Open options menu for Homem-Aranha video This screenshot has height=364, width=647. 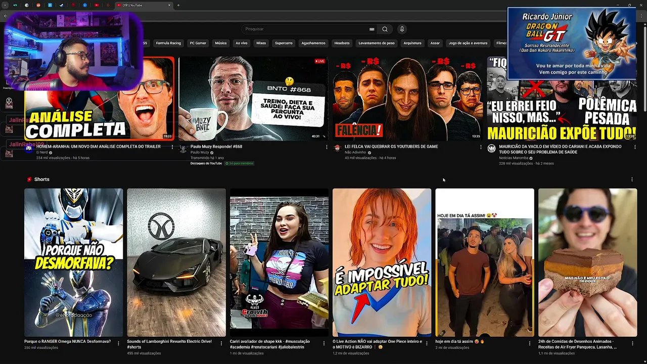click(172, 147)
